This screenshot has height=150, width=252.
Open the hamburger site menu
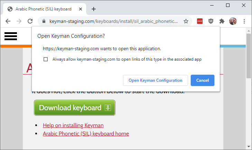click(11, 36)
